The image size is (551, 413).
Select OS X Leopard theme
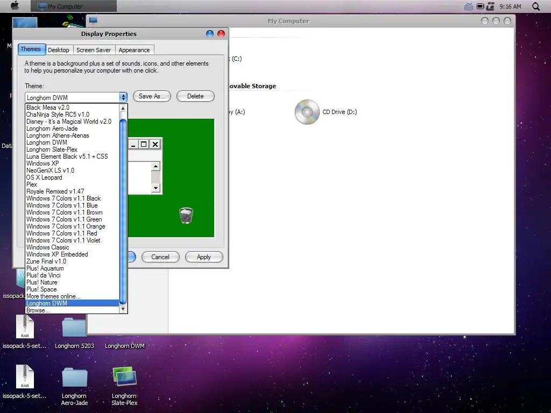(73, 177)
